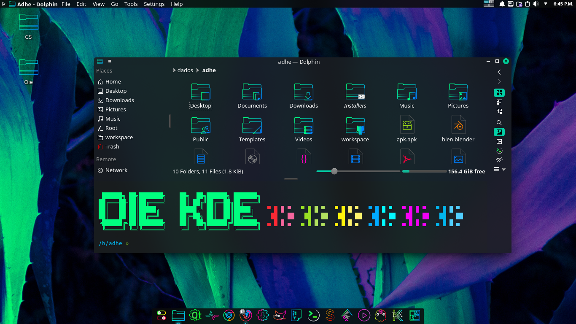Open the Oie folder on the desktop
This screenshot has width=576, height=324.
[x=28, y=71]
